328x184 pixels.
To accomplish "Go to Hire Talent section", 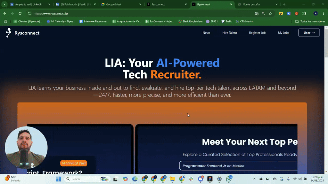I will [229, 33].
